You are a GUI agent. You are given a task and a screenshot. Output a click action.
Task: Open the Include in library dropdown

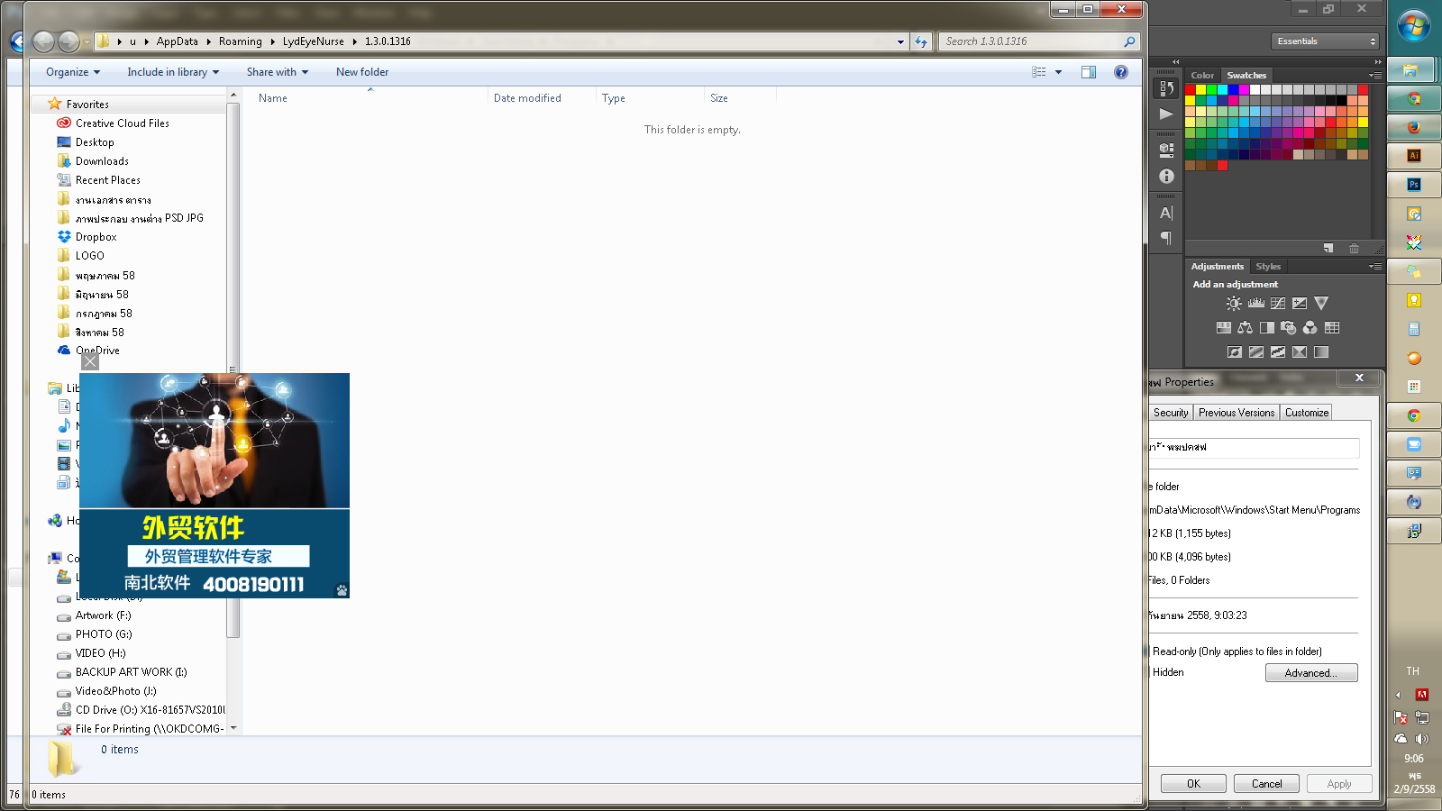173,72
